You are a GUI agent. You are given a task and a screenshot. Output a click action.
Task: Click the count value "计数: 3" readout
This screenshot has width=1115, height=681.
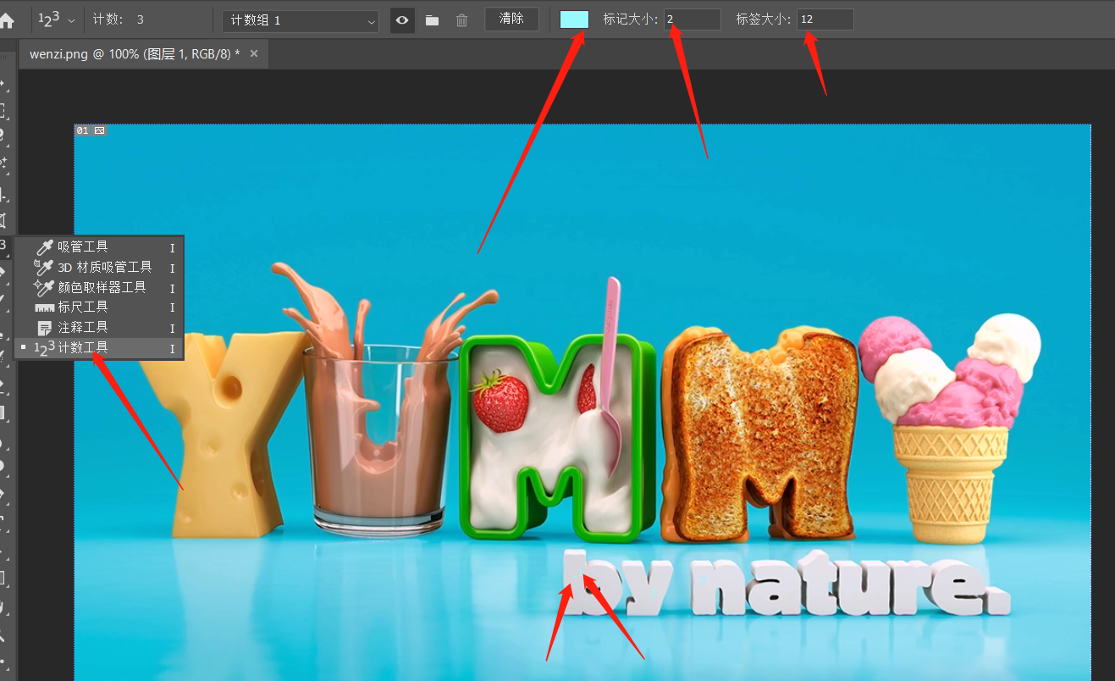(119, 19)
